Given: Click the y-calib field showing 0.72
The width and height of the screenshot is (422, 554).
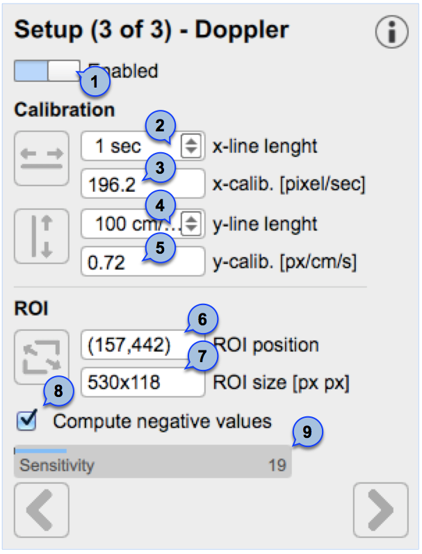Looking at the screenshot, I should (x=143, y=261).
